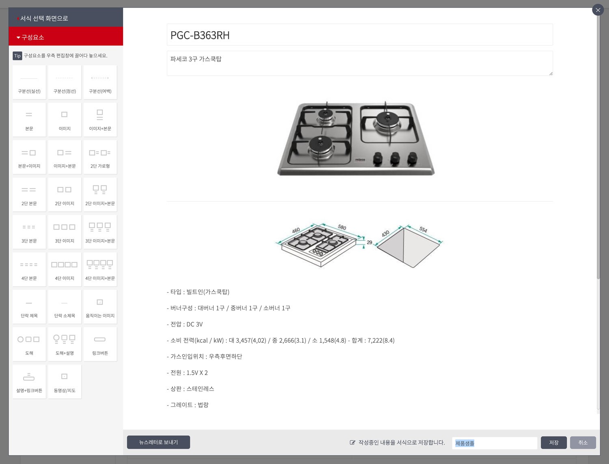Click the 링크버튼 link button component
Viewport: 609px width, 464px height.
pyautogui.click(x=100, y=344)
